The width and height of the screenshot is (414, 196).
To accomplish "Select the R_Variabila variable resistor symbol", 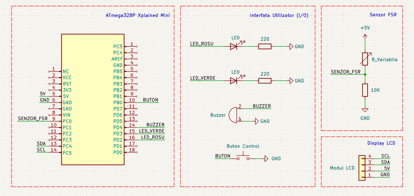I will click(365, 59).
